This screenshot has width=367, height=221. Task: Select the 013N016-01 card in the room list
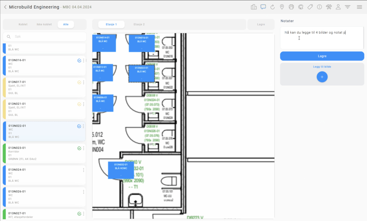click(44, 66)
